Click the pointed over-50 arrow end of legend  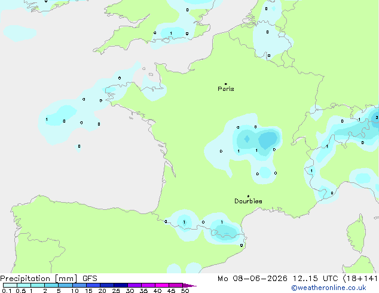(x=189, y=285)
